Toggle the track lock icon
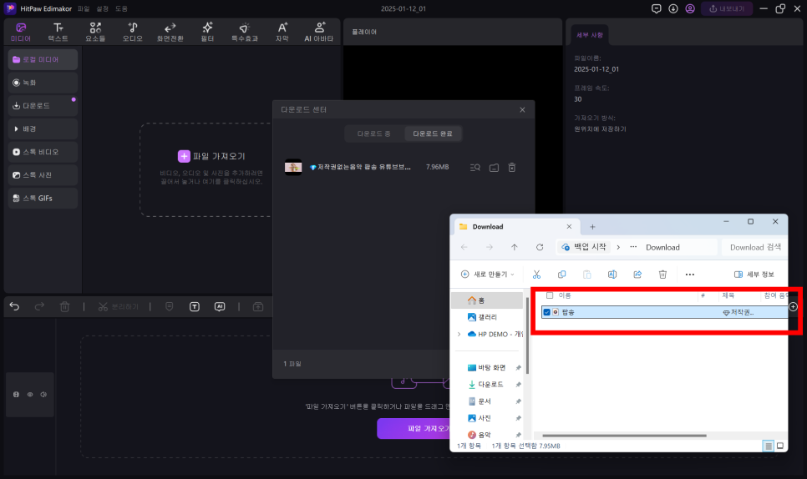Screen dimensions: 807x479 [x=16, y=395]
